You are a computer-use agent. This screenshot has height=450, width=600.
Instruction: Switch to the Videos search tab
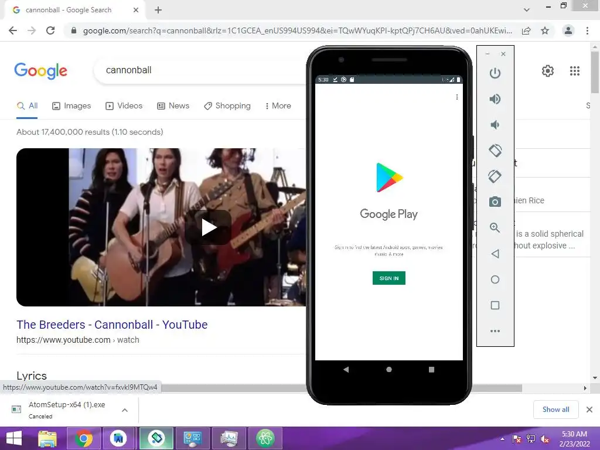124,105
